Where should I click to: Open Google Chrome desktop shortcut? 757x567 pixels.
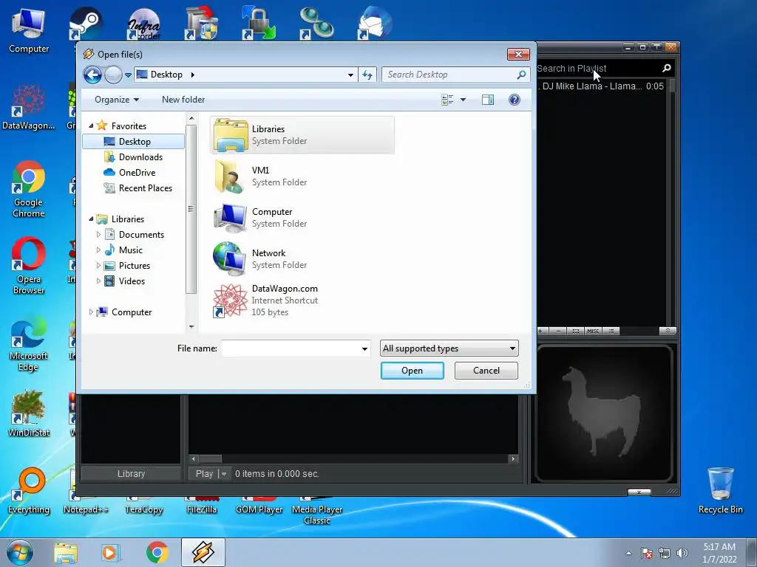tap(29, 190)
